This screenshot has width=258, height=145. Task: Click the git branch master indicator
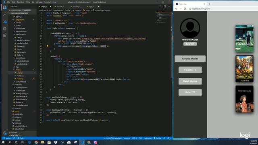[x=7, y=138]
